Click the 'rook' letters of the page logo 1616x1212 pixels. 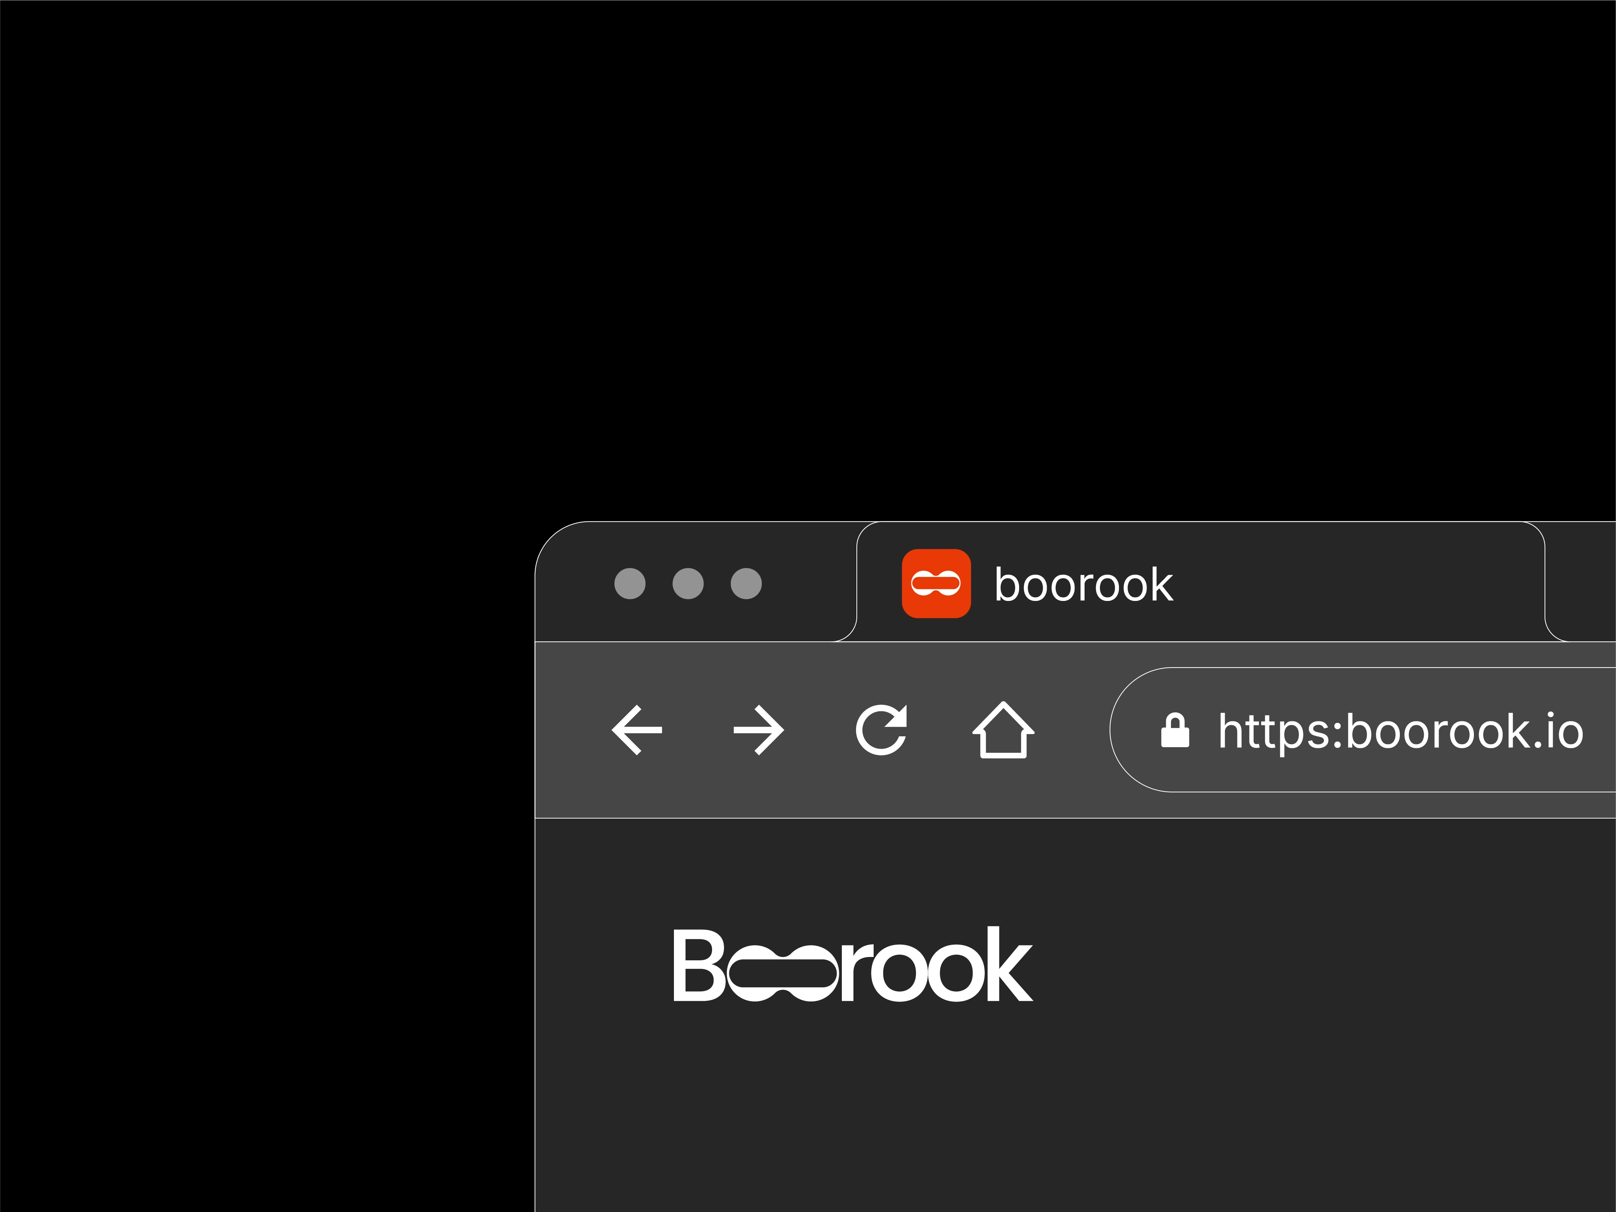937,964
